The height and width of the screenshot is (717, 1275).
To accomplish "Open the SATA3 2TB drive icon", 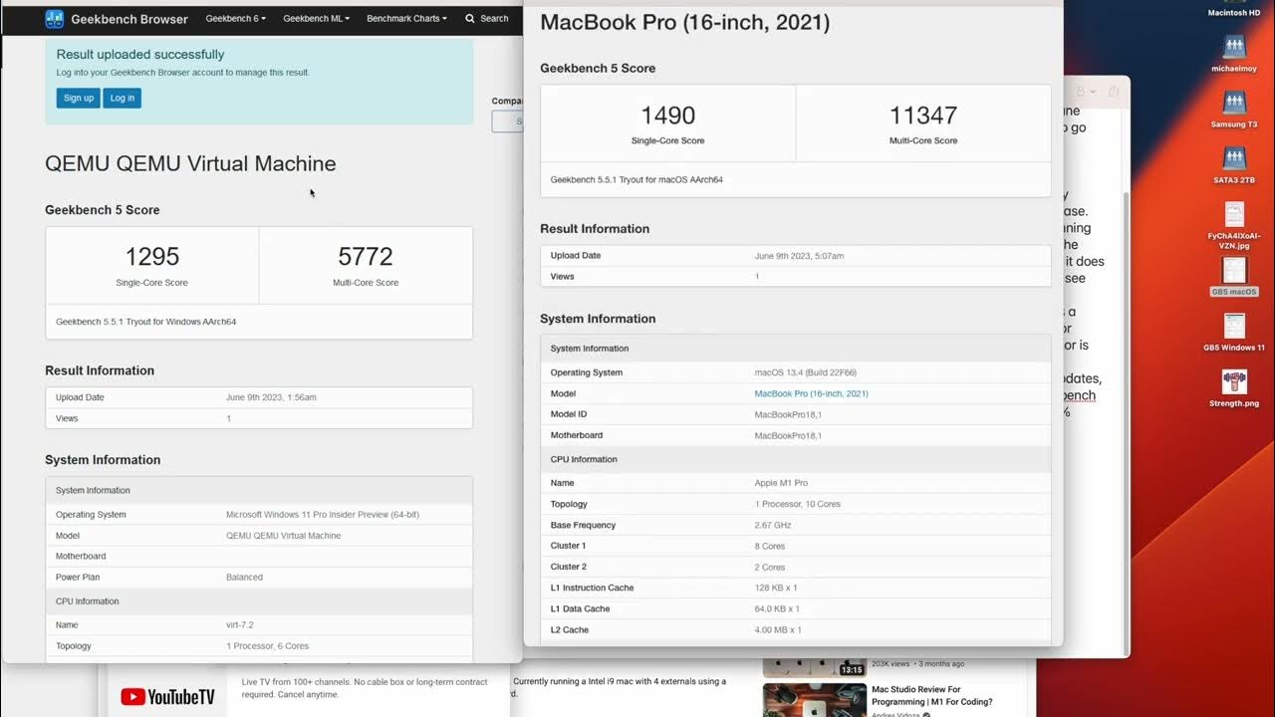I will 1234,158.
